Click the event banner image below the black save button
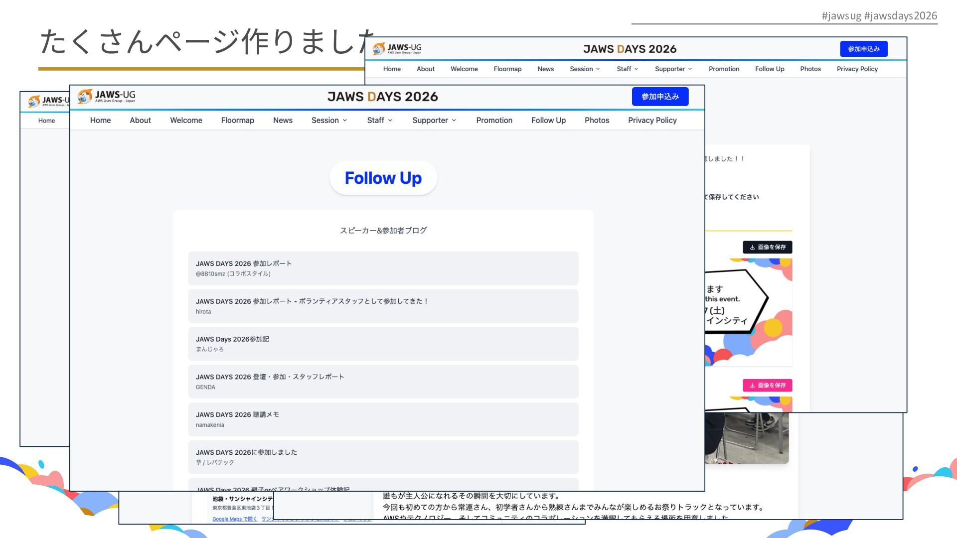 [x=749, y=312]
